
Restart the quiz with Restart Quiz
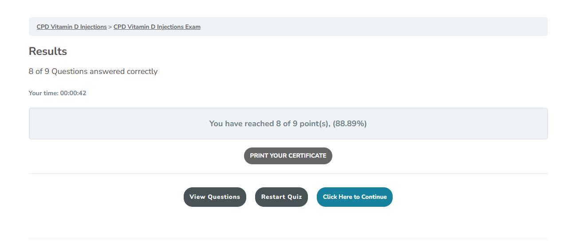281,197
